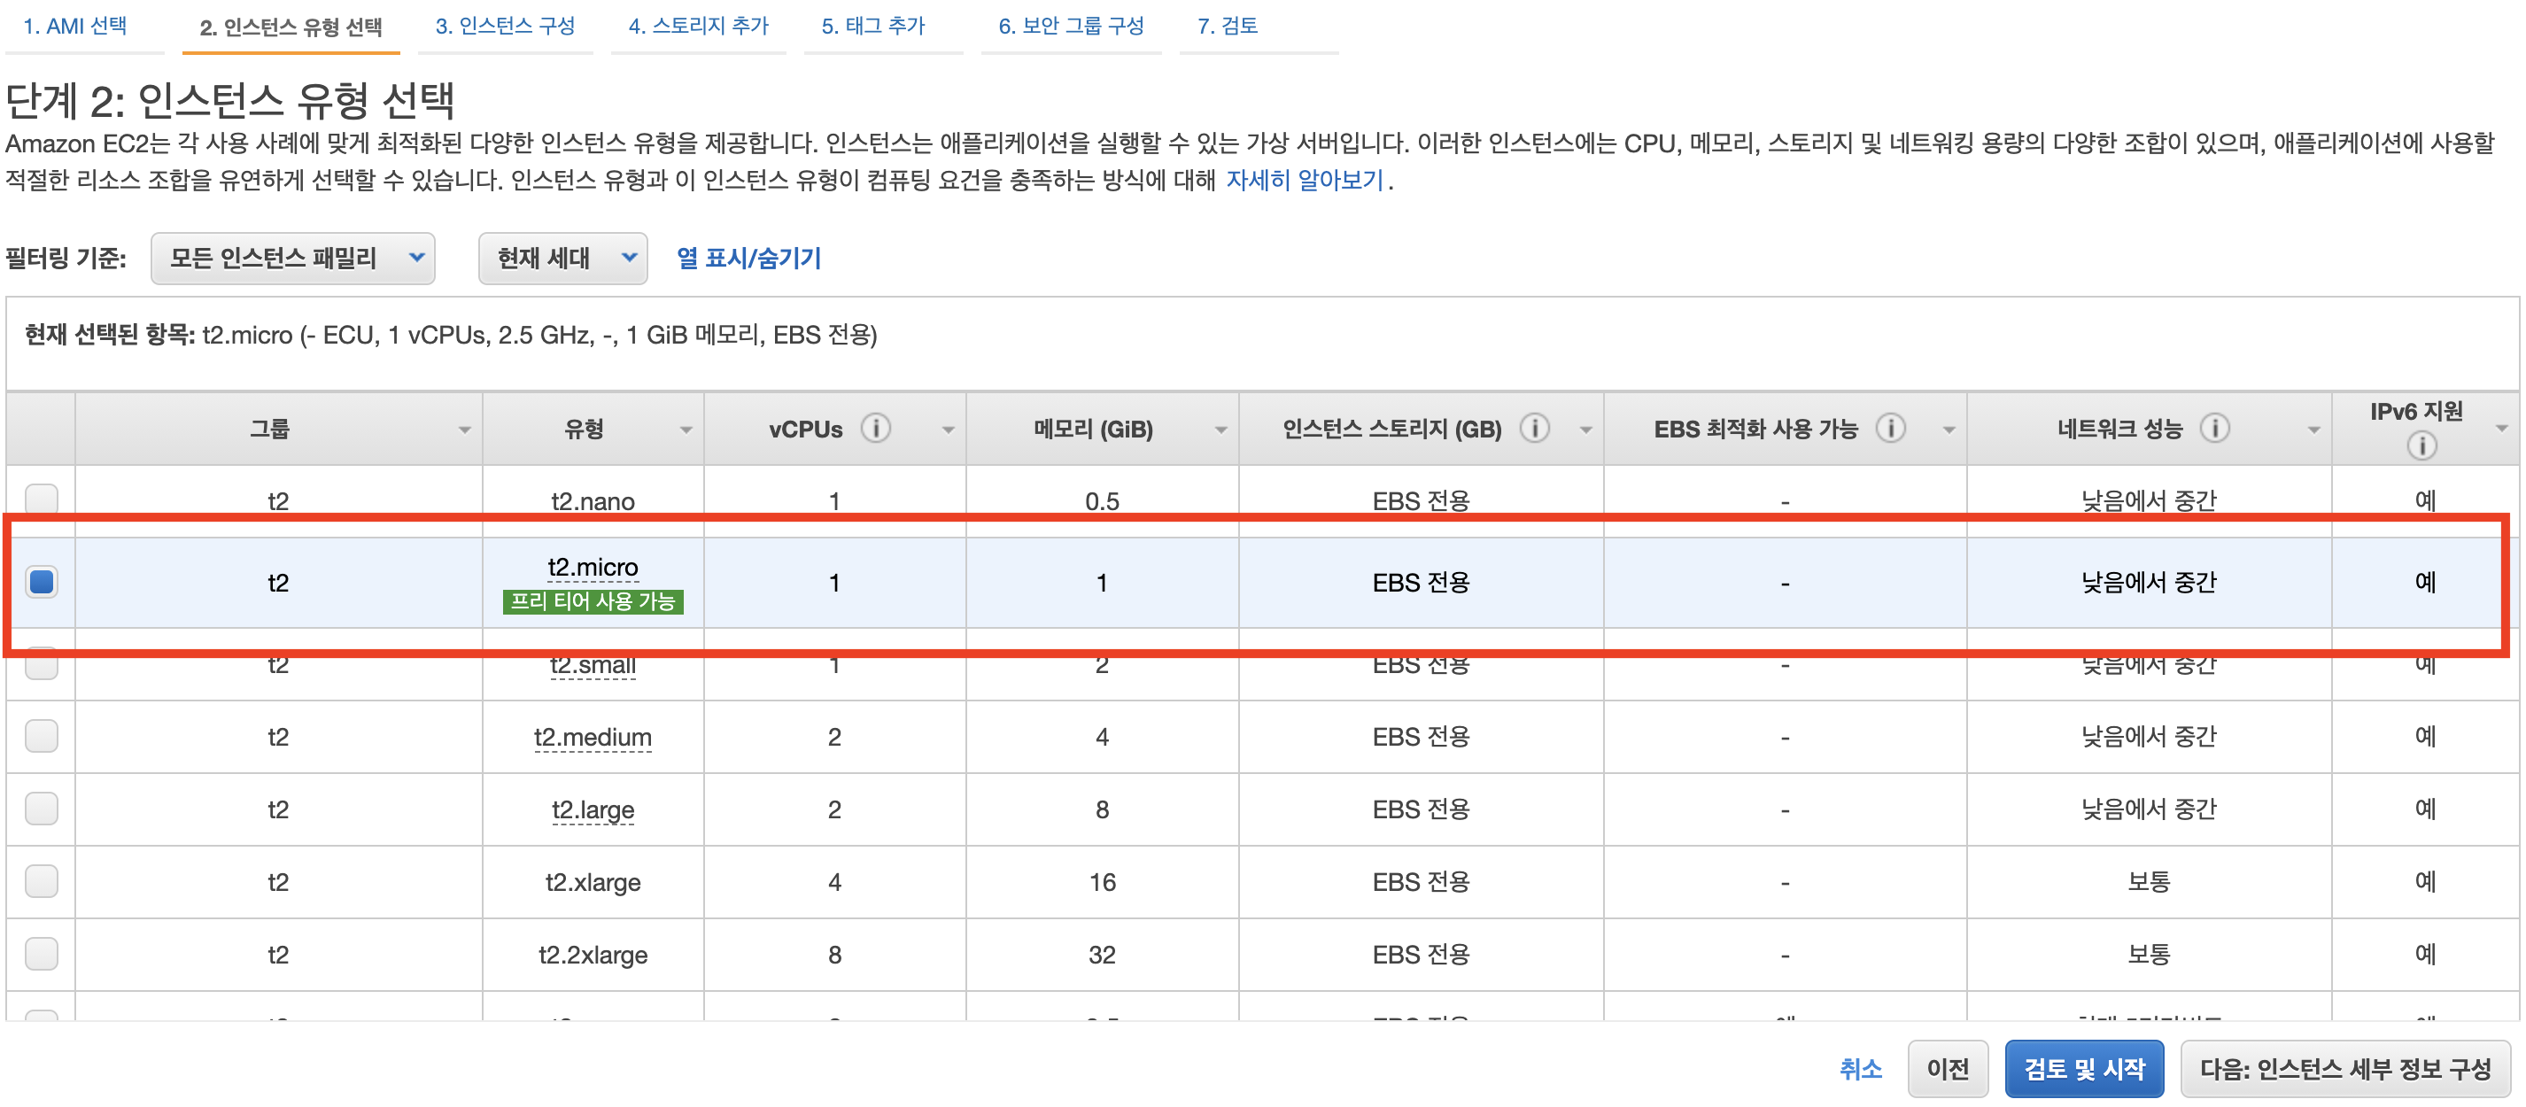
Task: Click the info icon beside 인스턴스 스토리지 (GB)
Action: pyautogui.click(x=1534, y=429)
